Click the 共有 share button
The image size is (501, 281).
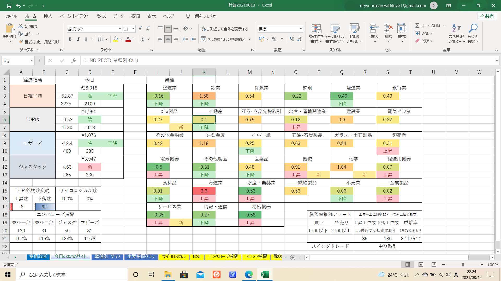[x=487, y=16]
